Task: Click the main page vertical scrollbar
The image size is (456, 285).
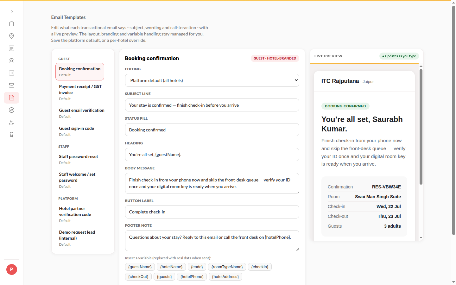Action: 453,120
